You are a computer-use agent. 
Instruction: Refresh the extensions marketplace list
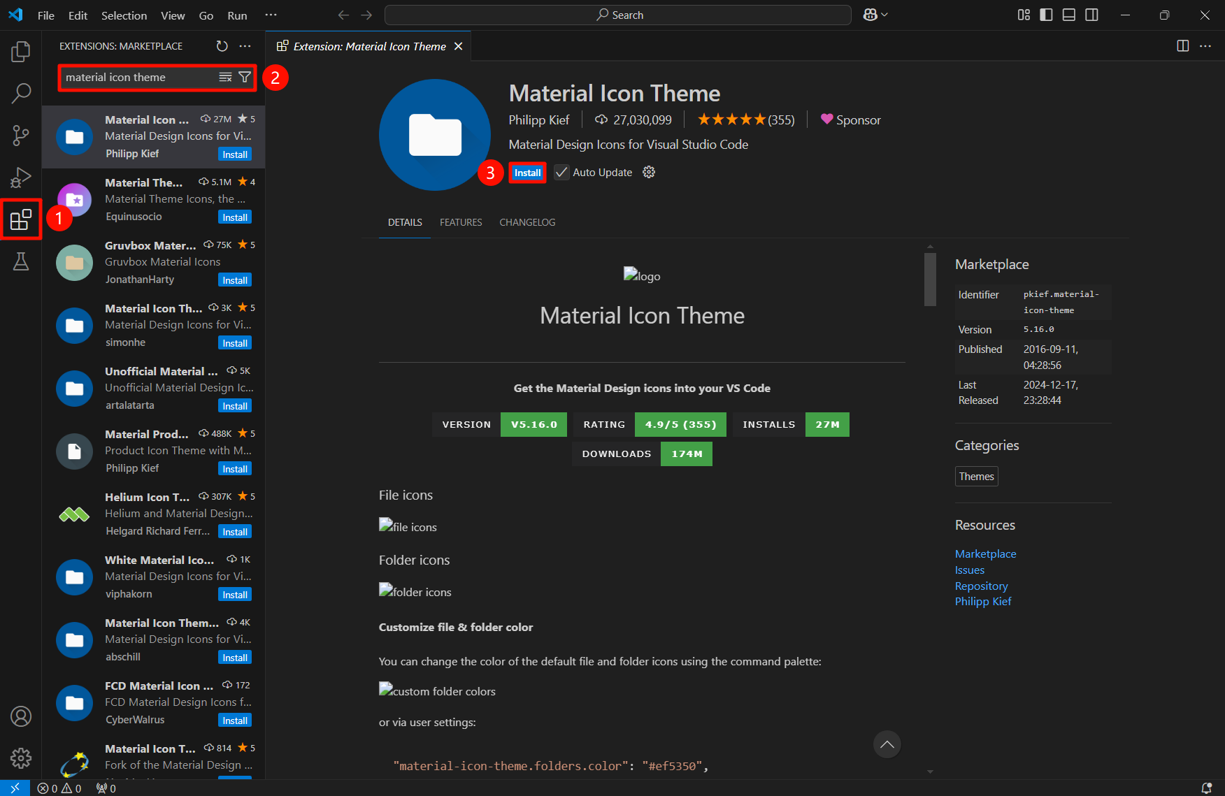click(x=222, y=46)
